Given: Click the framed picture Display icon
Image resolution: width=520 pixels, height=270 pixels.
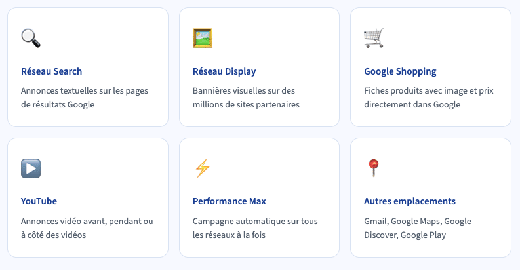Looking at the screenshot, I should click(203, 38).
